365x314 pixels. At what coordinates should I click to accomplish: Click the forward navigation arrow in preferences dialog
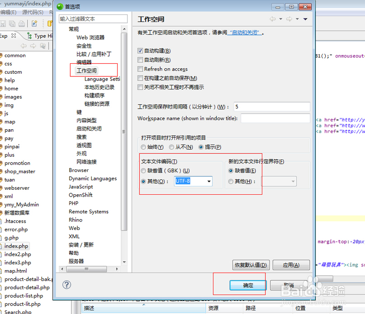289,19
